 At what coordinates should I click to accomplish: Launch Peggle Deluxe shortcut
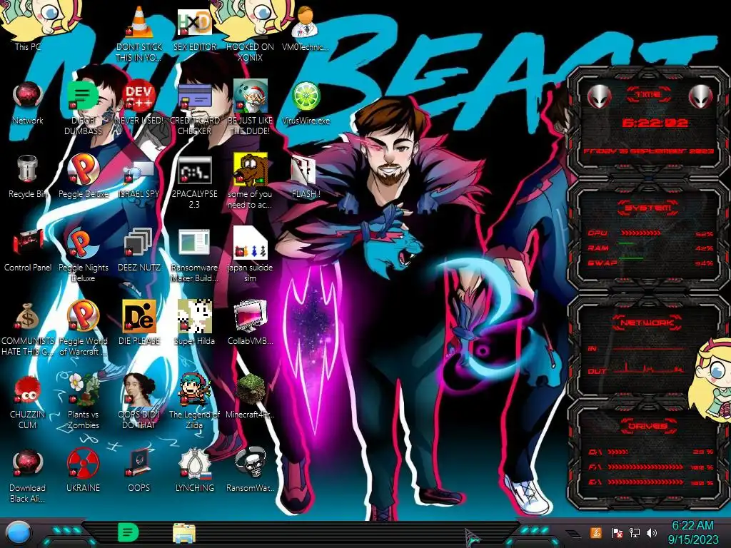(x=83, y=169)
